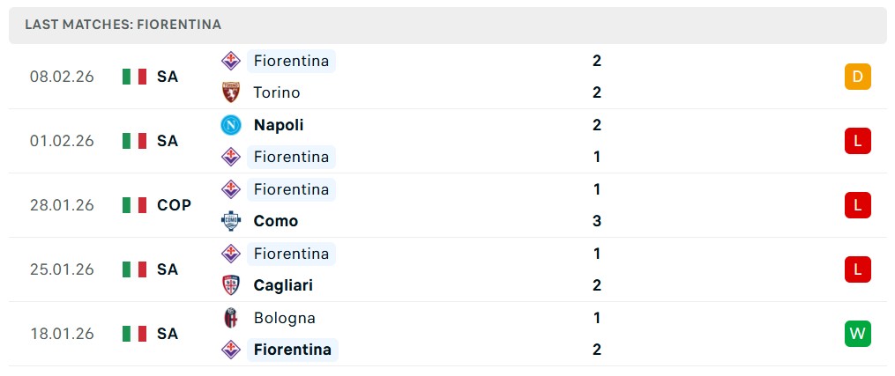Open the Como team link
Image resolution: width=895 pixels, height=376 pixels.
tap(276, 221)
